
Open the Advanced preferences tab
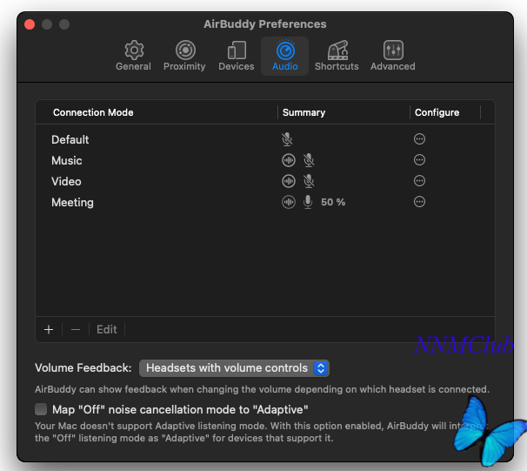(x=393, y=57)
